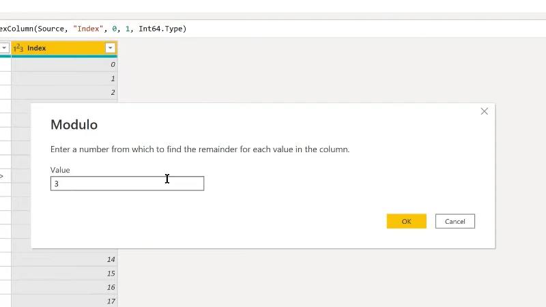This screenshot has height=307, width=546.
Task: Open the Index column filter dropdown
Action: 110,48
